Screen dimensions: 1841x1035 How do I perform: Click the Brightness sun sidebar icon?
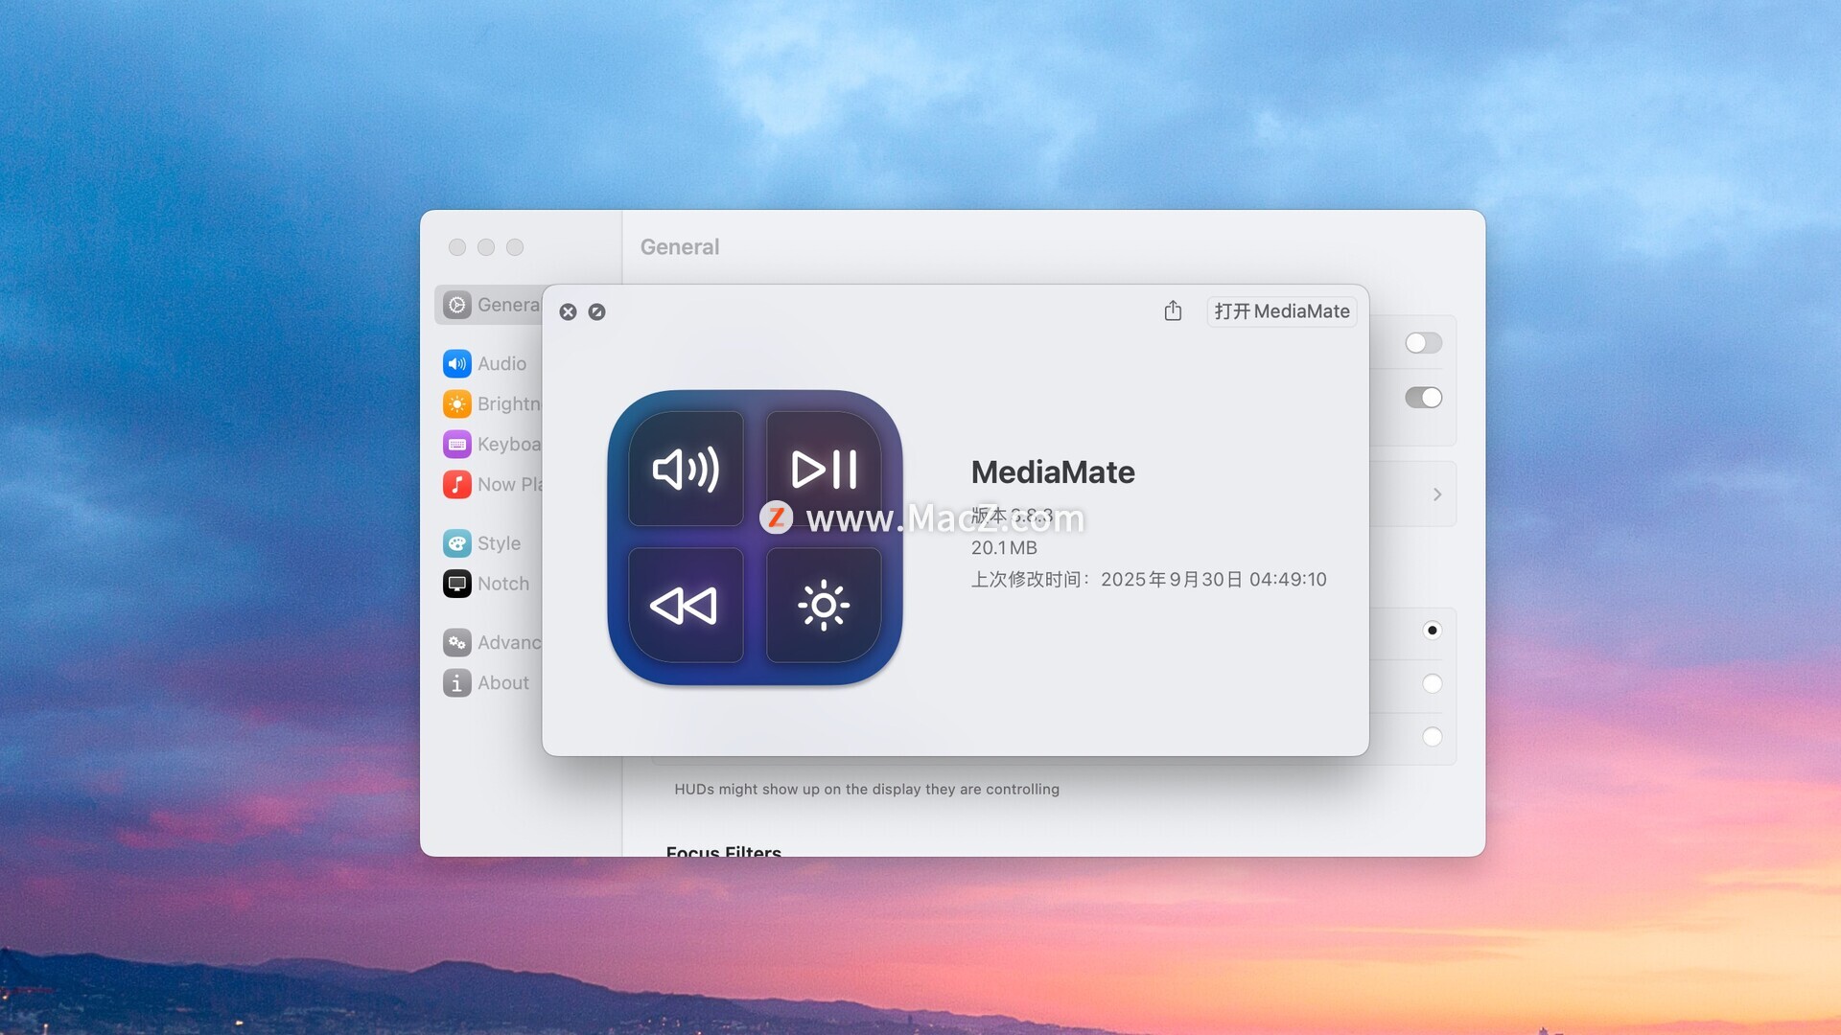click(x=456, y=404)
